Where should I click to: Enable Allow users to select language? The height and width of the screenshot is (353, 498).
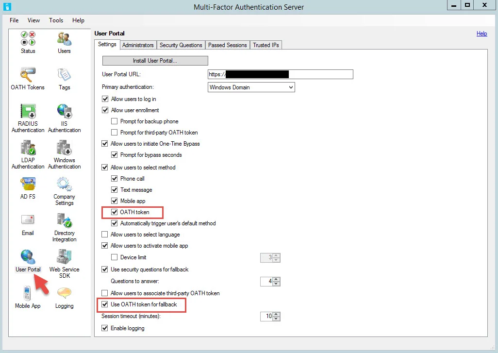(x=105, y=235)
